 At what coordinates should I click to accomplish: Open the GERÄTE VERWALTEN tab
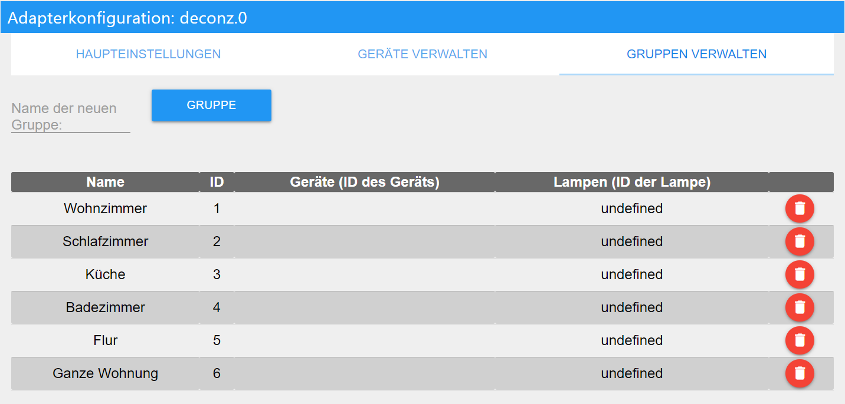(422, 54)
